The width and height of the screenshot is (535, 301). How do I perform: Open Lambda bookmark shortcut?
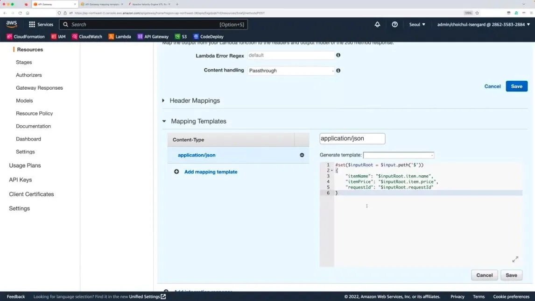point(120,36)
